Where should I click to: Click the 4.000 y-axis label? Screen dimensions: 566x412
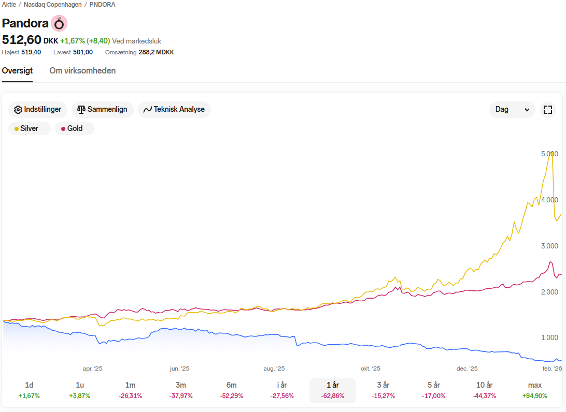pyautogui.click(x=549, y=200)
